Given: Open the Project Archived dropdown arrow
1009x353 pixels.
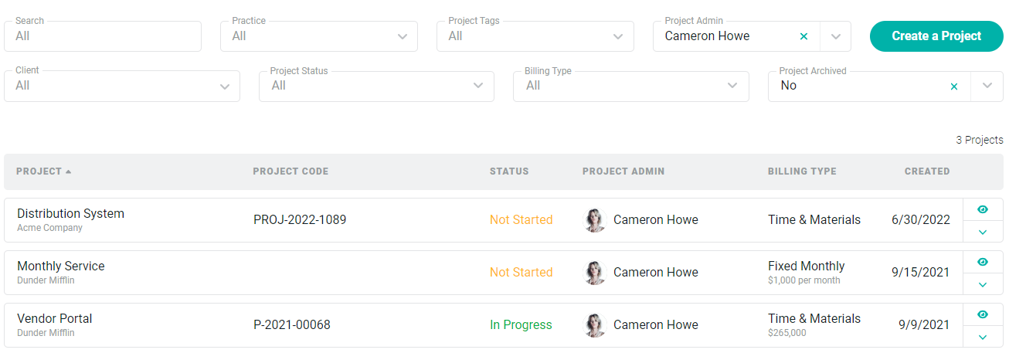Looking at the screenshot, I should [x=987, y=86].
